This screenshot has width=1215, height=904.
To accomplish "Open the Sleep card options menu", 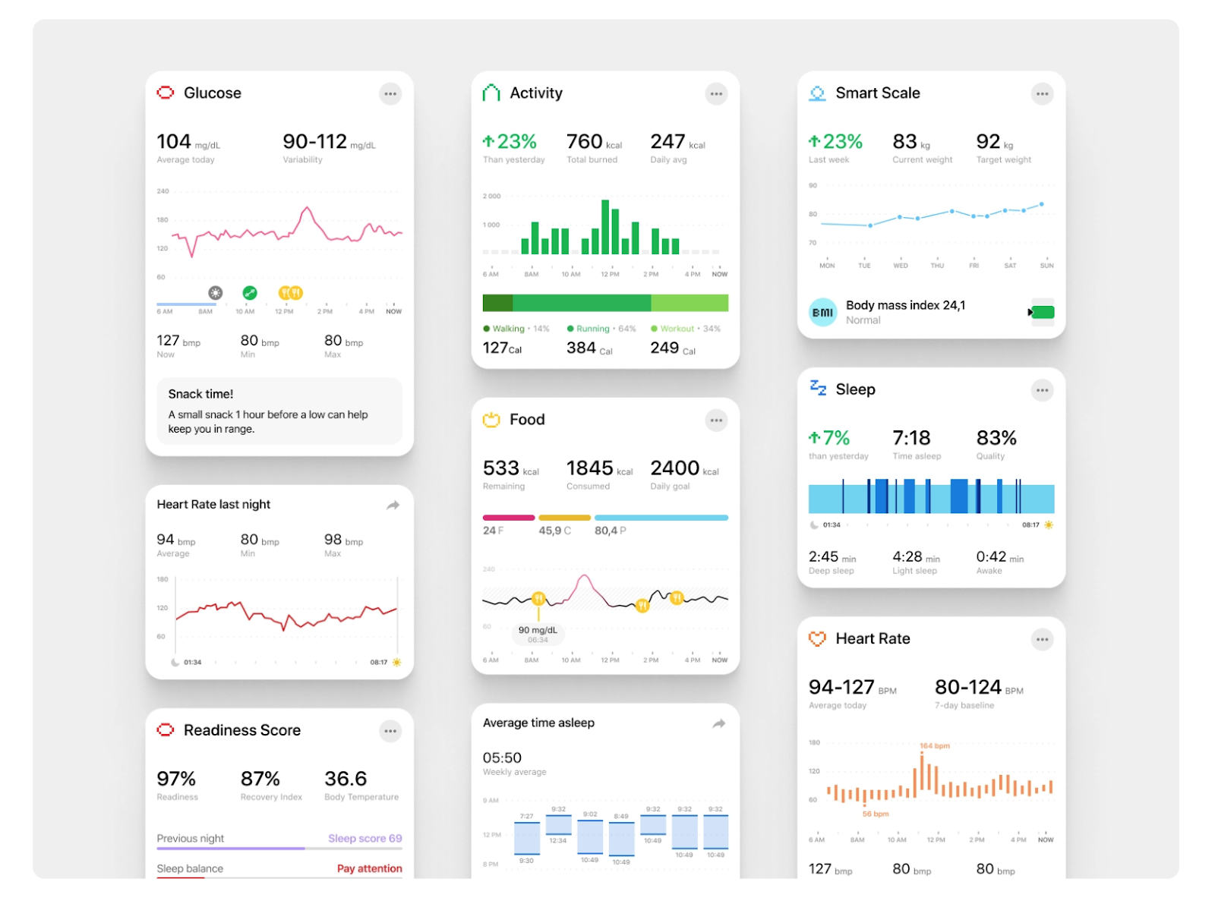I will coord(1042,389).
